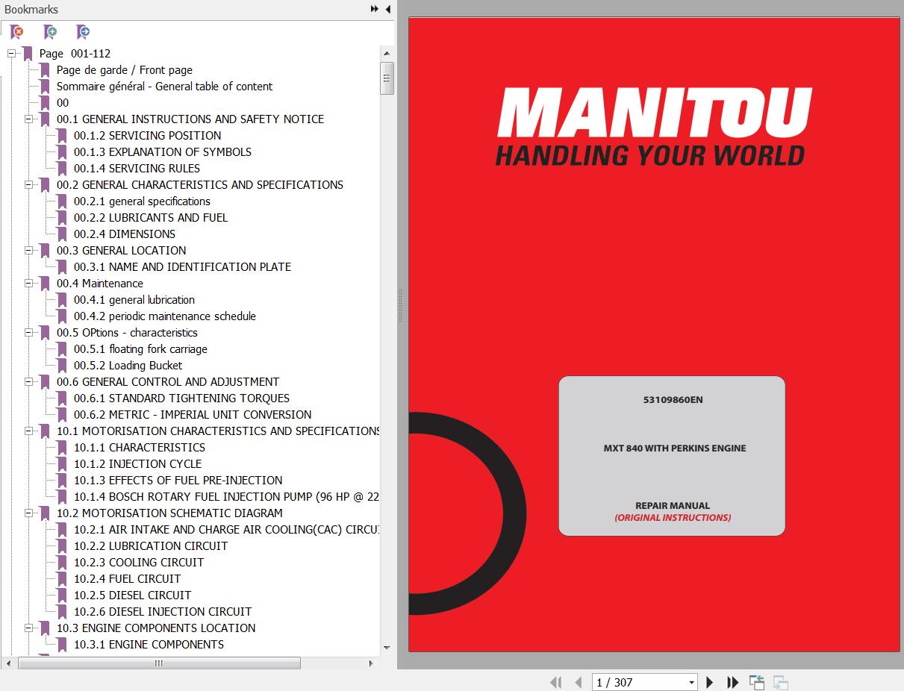Image resolution: width=904 pixels, height=691 pixels.
Task: Click the delete bookmark icon
Action: [16, 32]
